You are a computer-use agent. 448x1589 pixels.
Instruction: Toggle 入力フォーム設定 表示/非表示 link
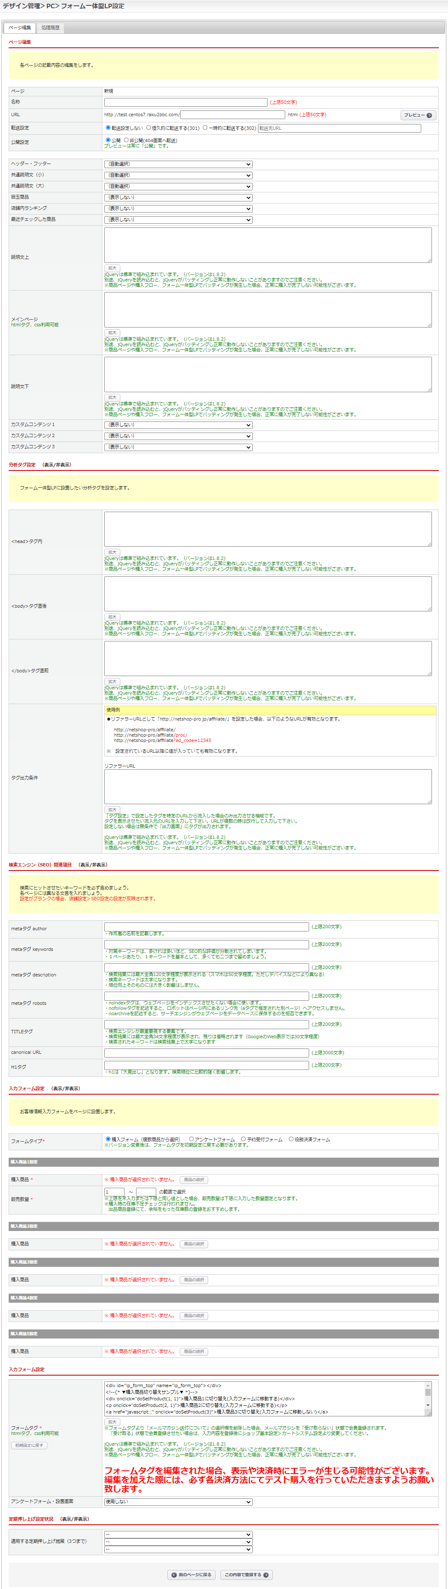pyautogui.click(x=66, y=1089)
